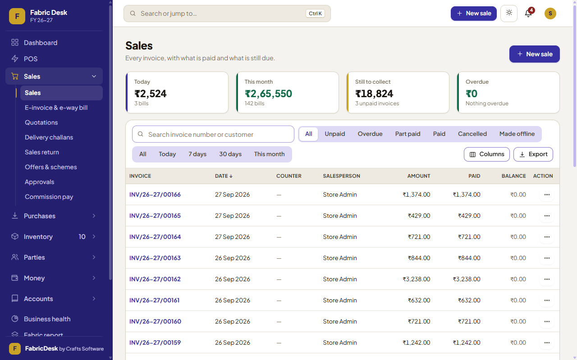Viewport: 577px width, 360px height.
Task: Open row actions for INV/26-27/00166
Action: [547, 195]
